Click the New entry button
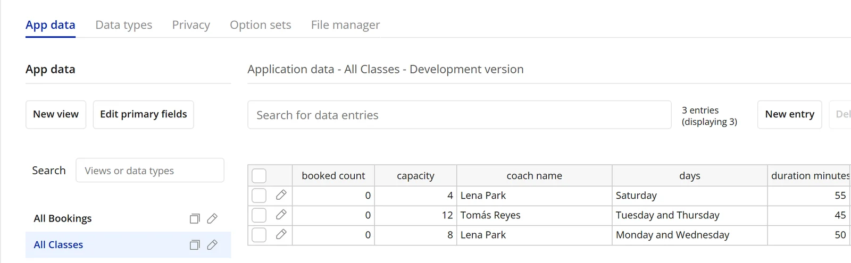This screenshot has width=851, height=263. [790, 114]
